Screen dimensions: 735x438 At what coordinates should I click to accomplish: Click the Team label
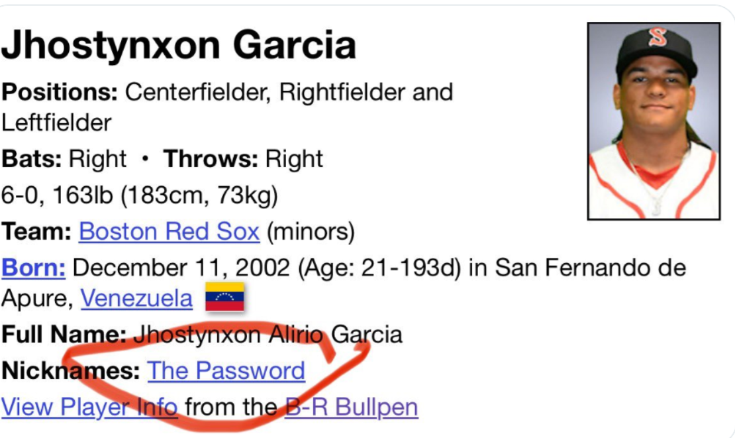click(x=36, y=232)
